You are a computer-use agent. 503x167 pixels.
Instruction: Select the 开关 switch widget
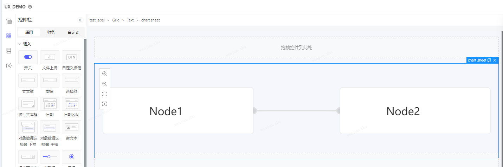tap(28, 57)
